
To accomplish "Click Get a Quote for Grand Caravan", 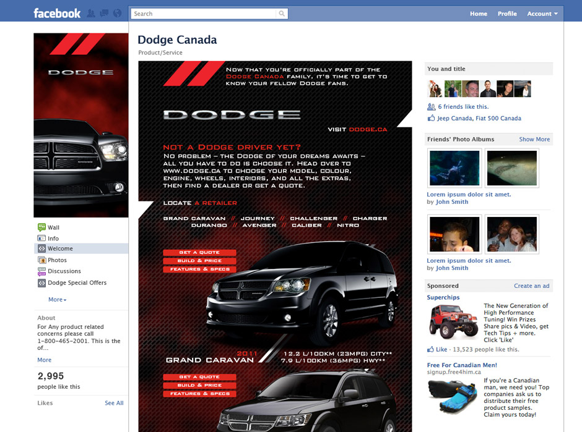I will pos(200,252).
